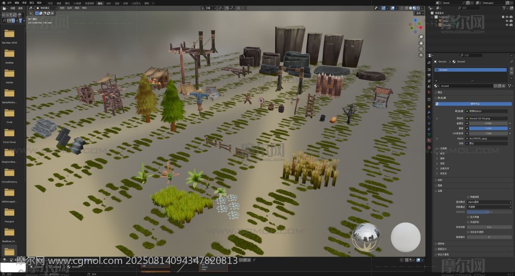515x276 pixels.
Task: Open viewport header options dropdown
Action: (x=420, y=13)
